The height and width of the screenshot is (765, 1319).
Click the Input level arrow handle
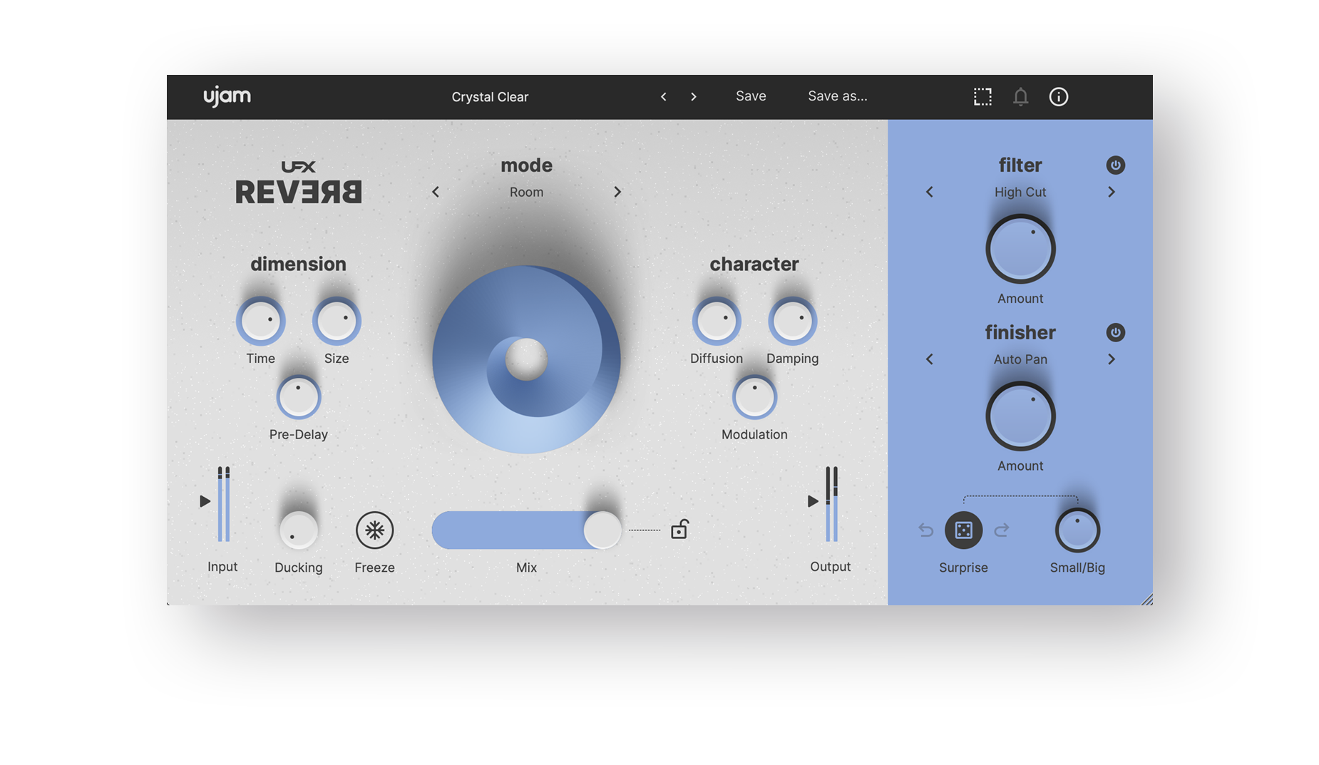tap(205, 501)
